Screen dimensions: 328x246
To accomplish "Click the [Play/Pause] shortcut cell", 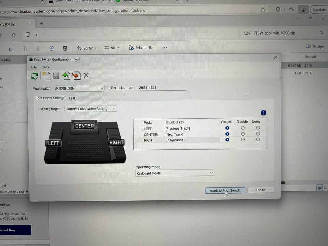I will coord(175,140).
